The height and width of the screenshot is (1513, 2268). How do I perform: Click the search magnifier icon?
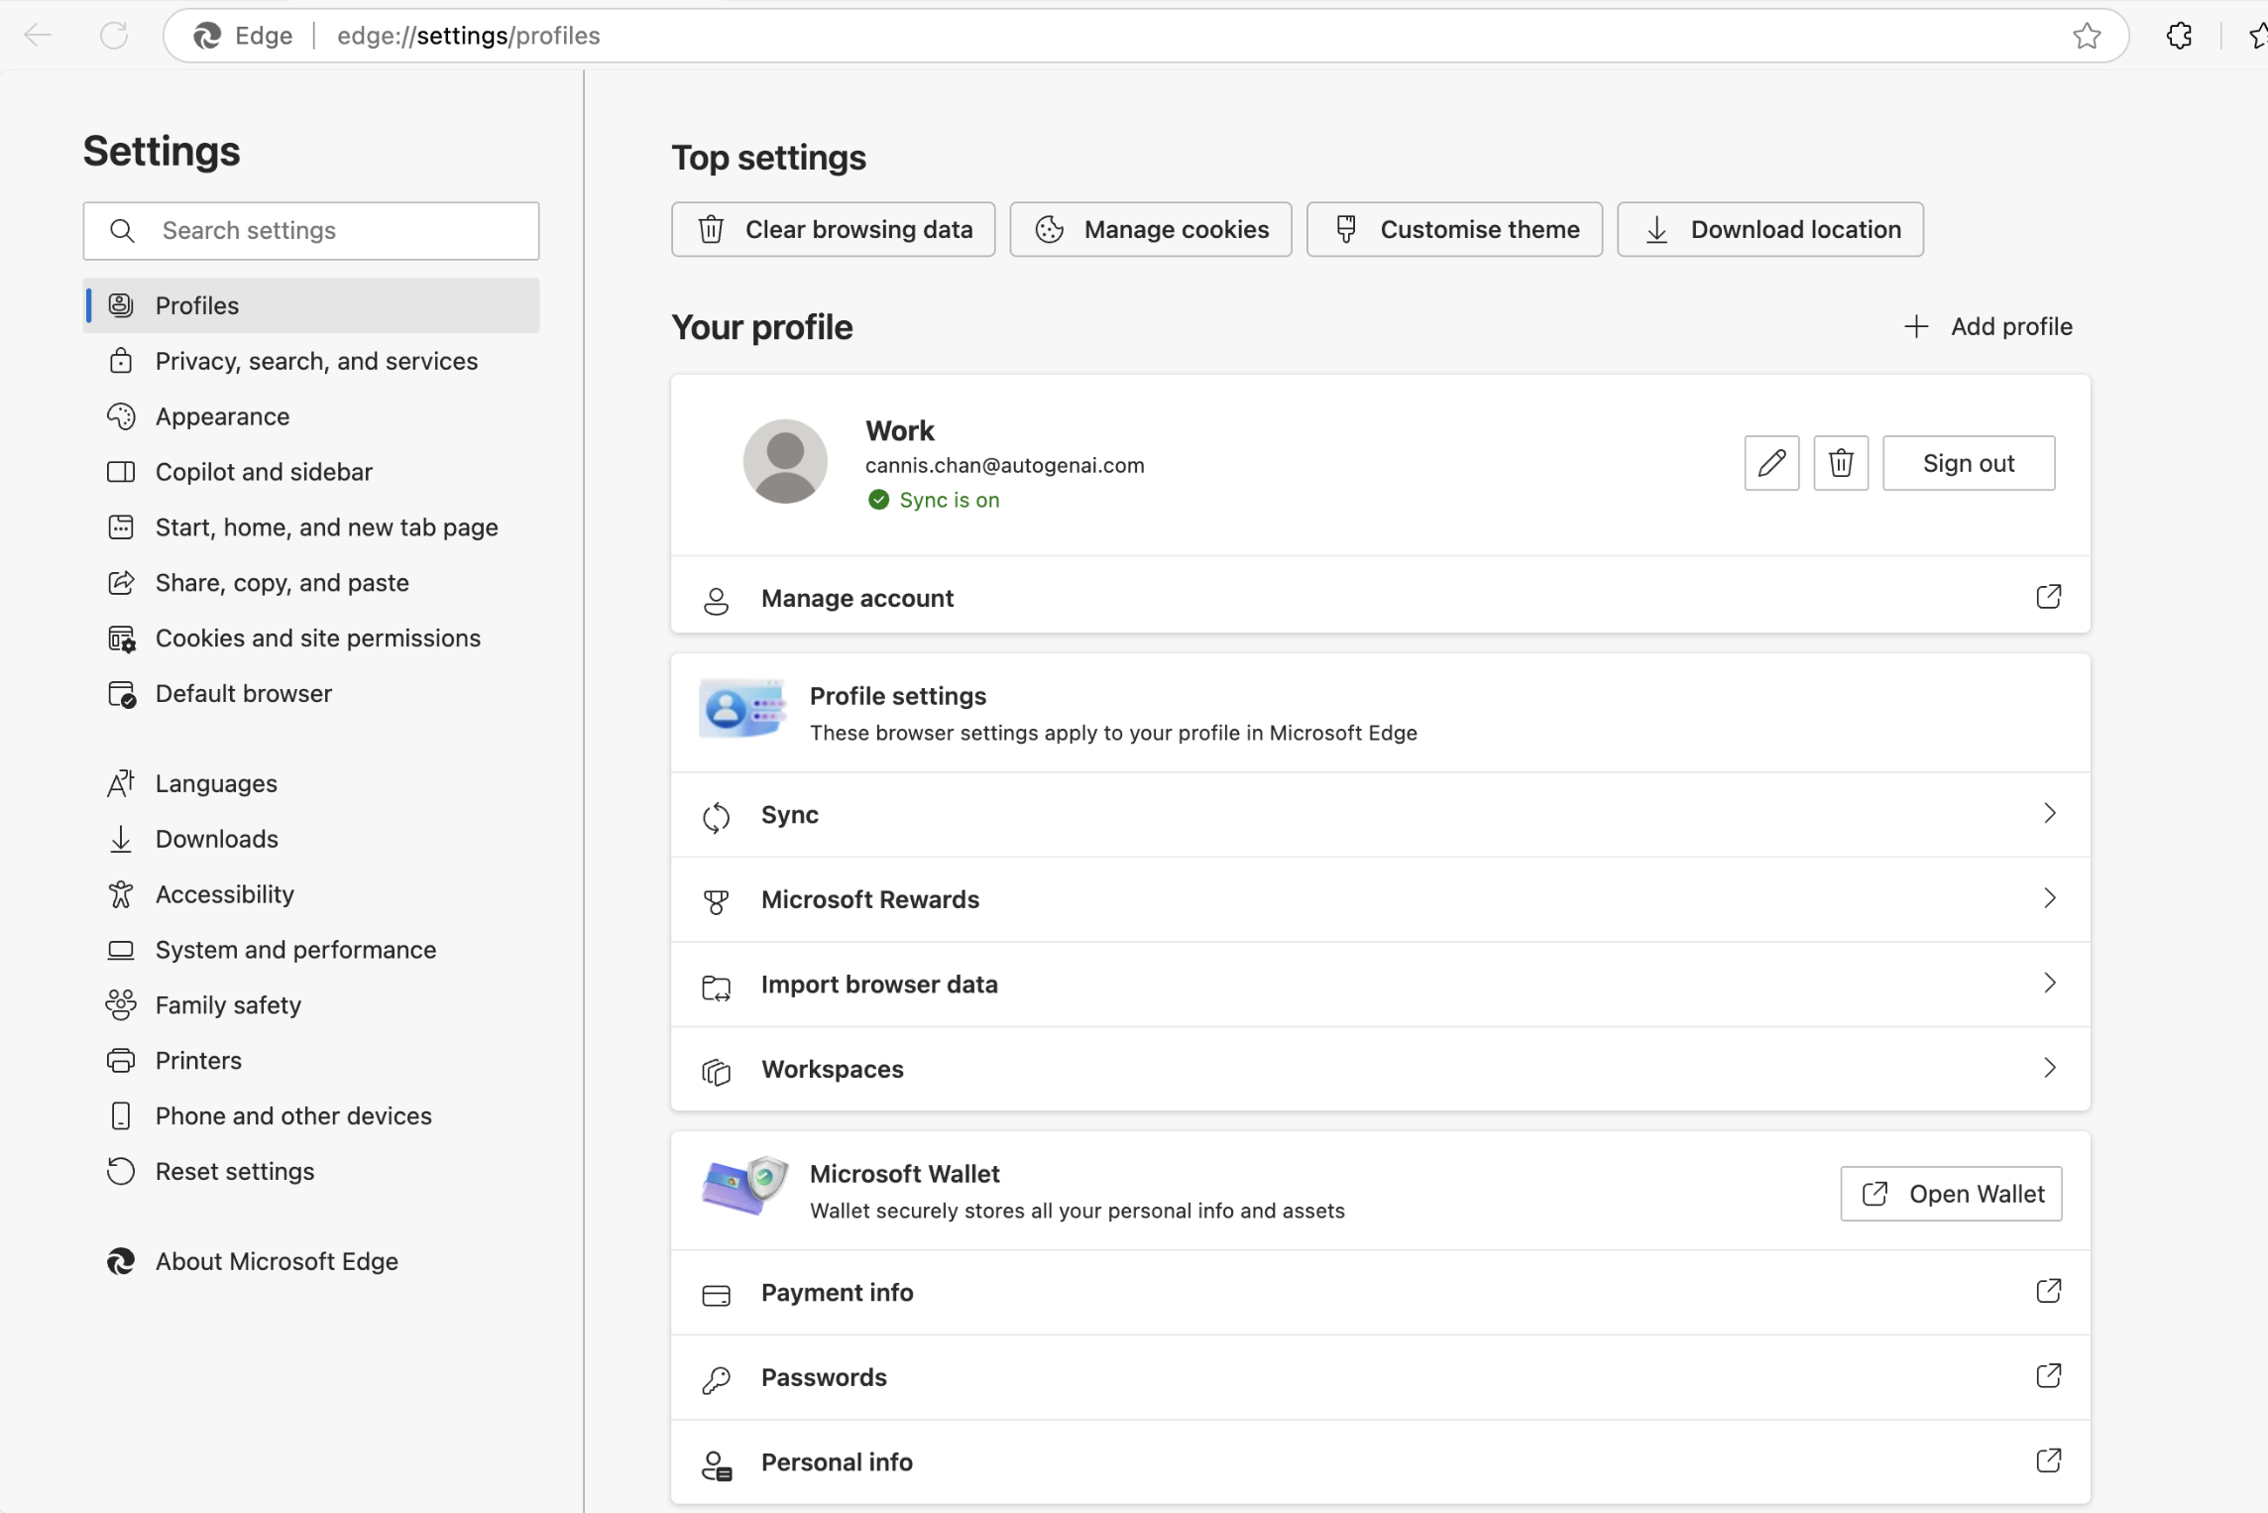tap(122, 231)
